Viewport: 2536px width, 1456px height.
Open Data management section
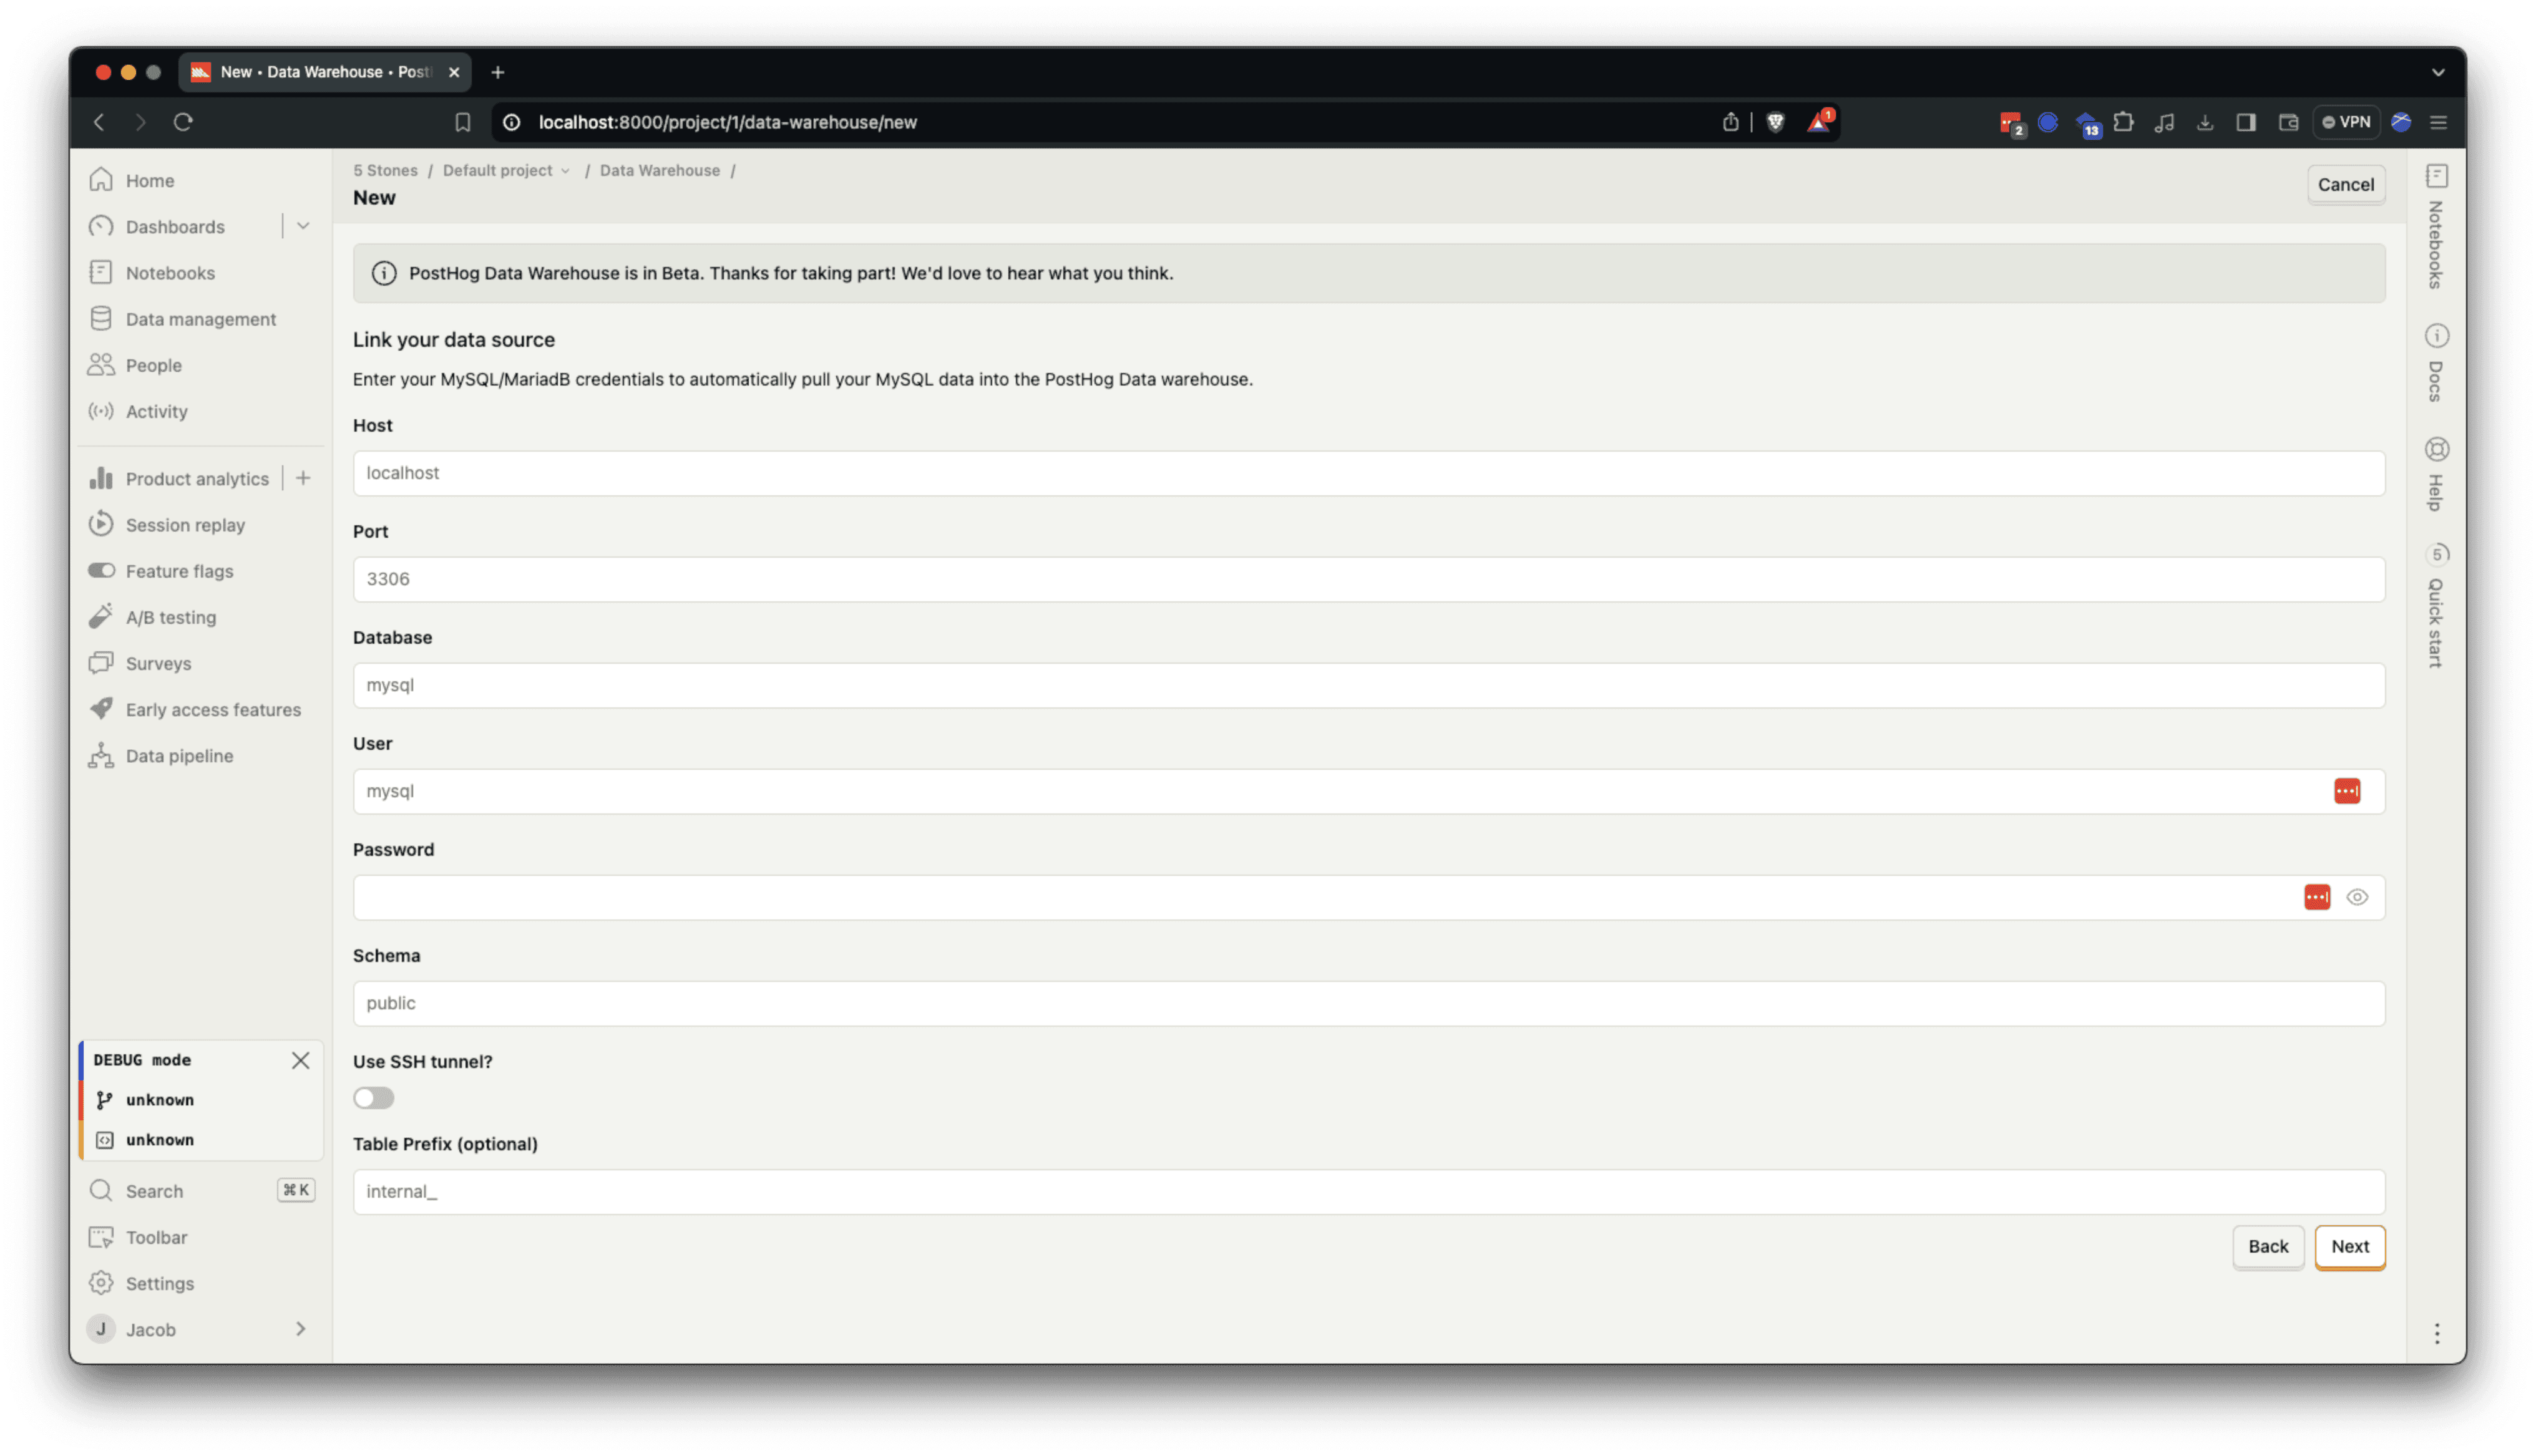point(200,319)
